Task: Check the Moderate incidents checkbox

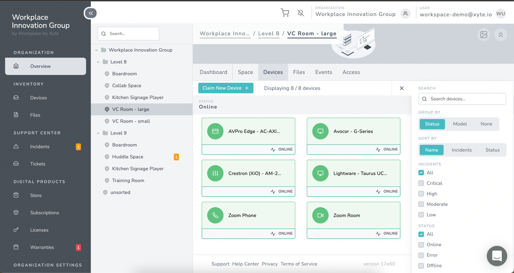Action: coord(421,204)
